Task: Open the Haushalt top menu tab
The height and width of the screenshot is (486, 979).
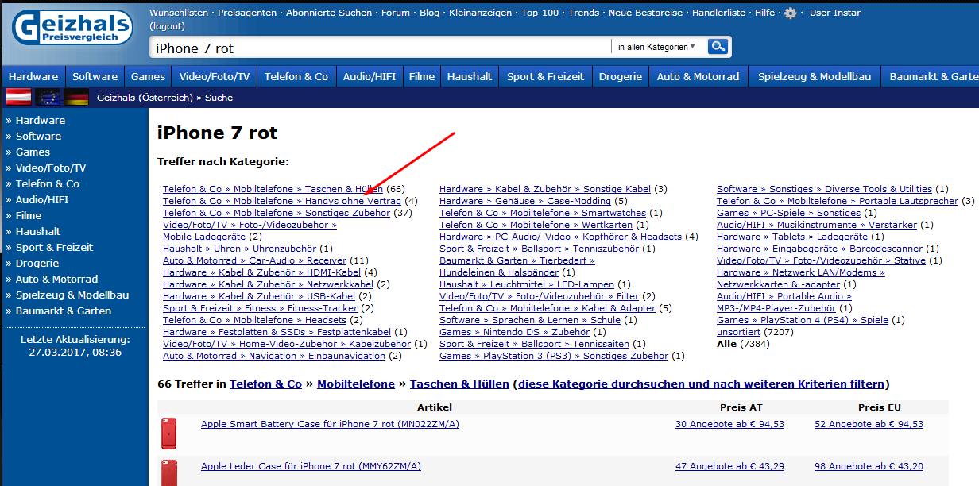Action: (470, 76)
